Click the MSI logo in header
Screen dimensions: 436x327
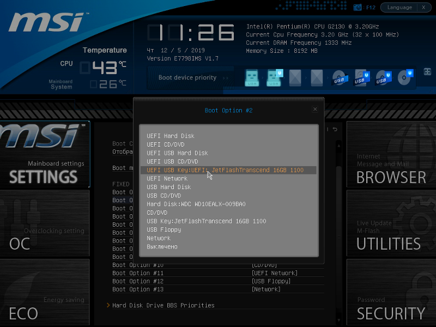click(x=48, y=22)
